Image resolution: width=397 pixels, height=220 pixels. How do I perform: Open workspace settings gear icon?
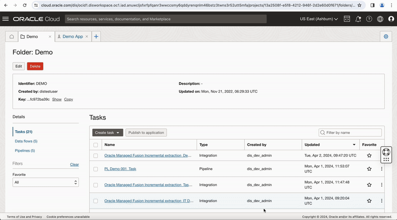(x=386, y=36)
